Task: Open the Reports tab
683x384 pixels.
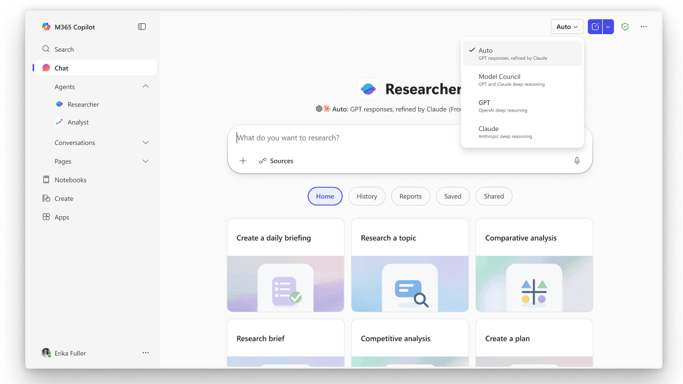Action: point(410,196)
